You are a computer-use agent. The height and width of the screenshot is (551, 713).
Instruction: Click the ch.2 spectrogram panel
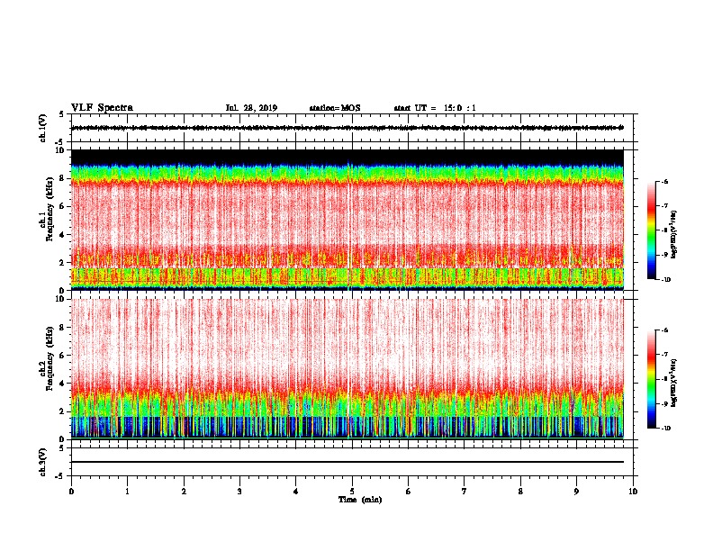[347, 369]
